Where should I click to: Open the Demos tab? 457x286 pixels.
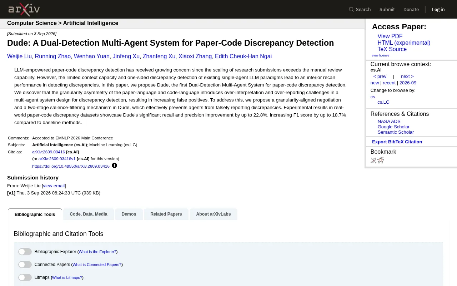129,214
